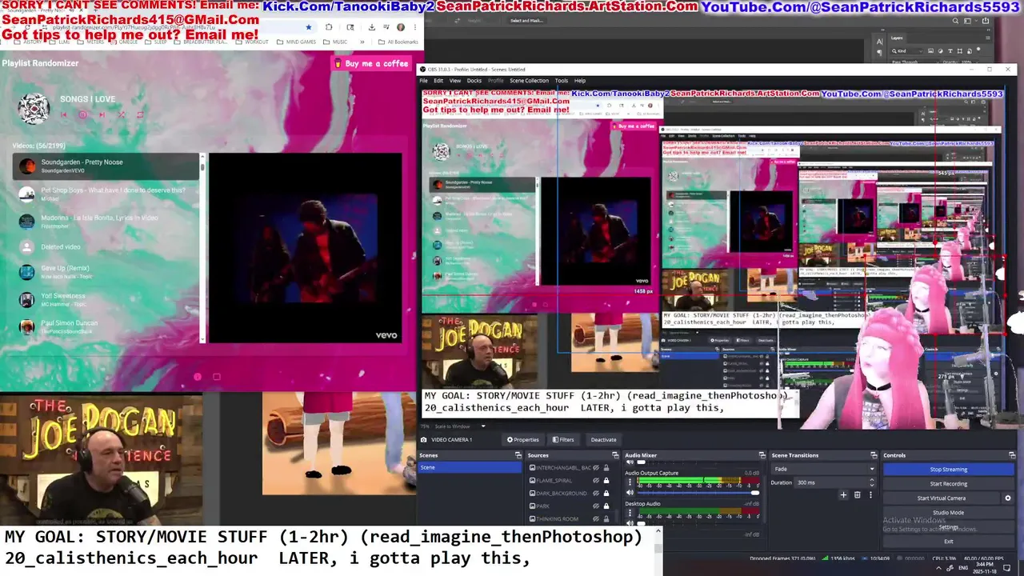Adjust transition Duration stepper arrows
Screen dimensions: 1024x576
(871, 482)
